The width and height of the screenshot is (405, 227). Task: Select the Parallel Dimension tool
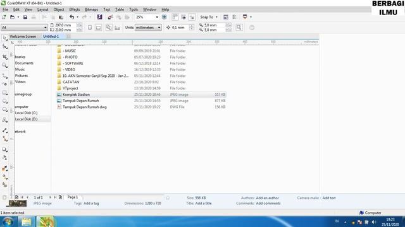[x=4, y=131]
